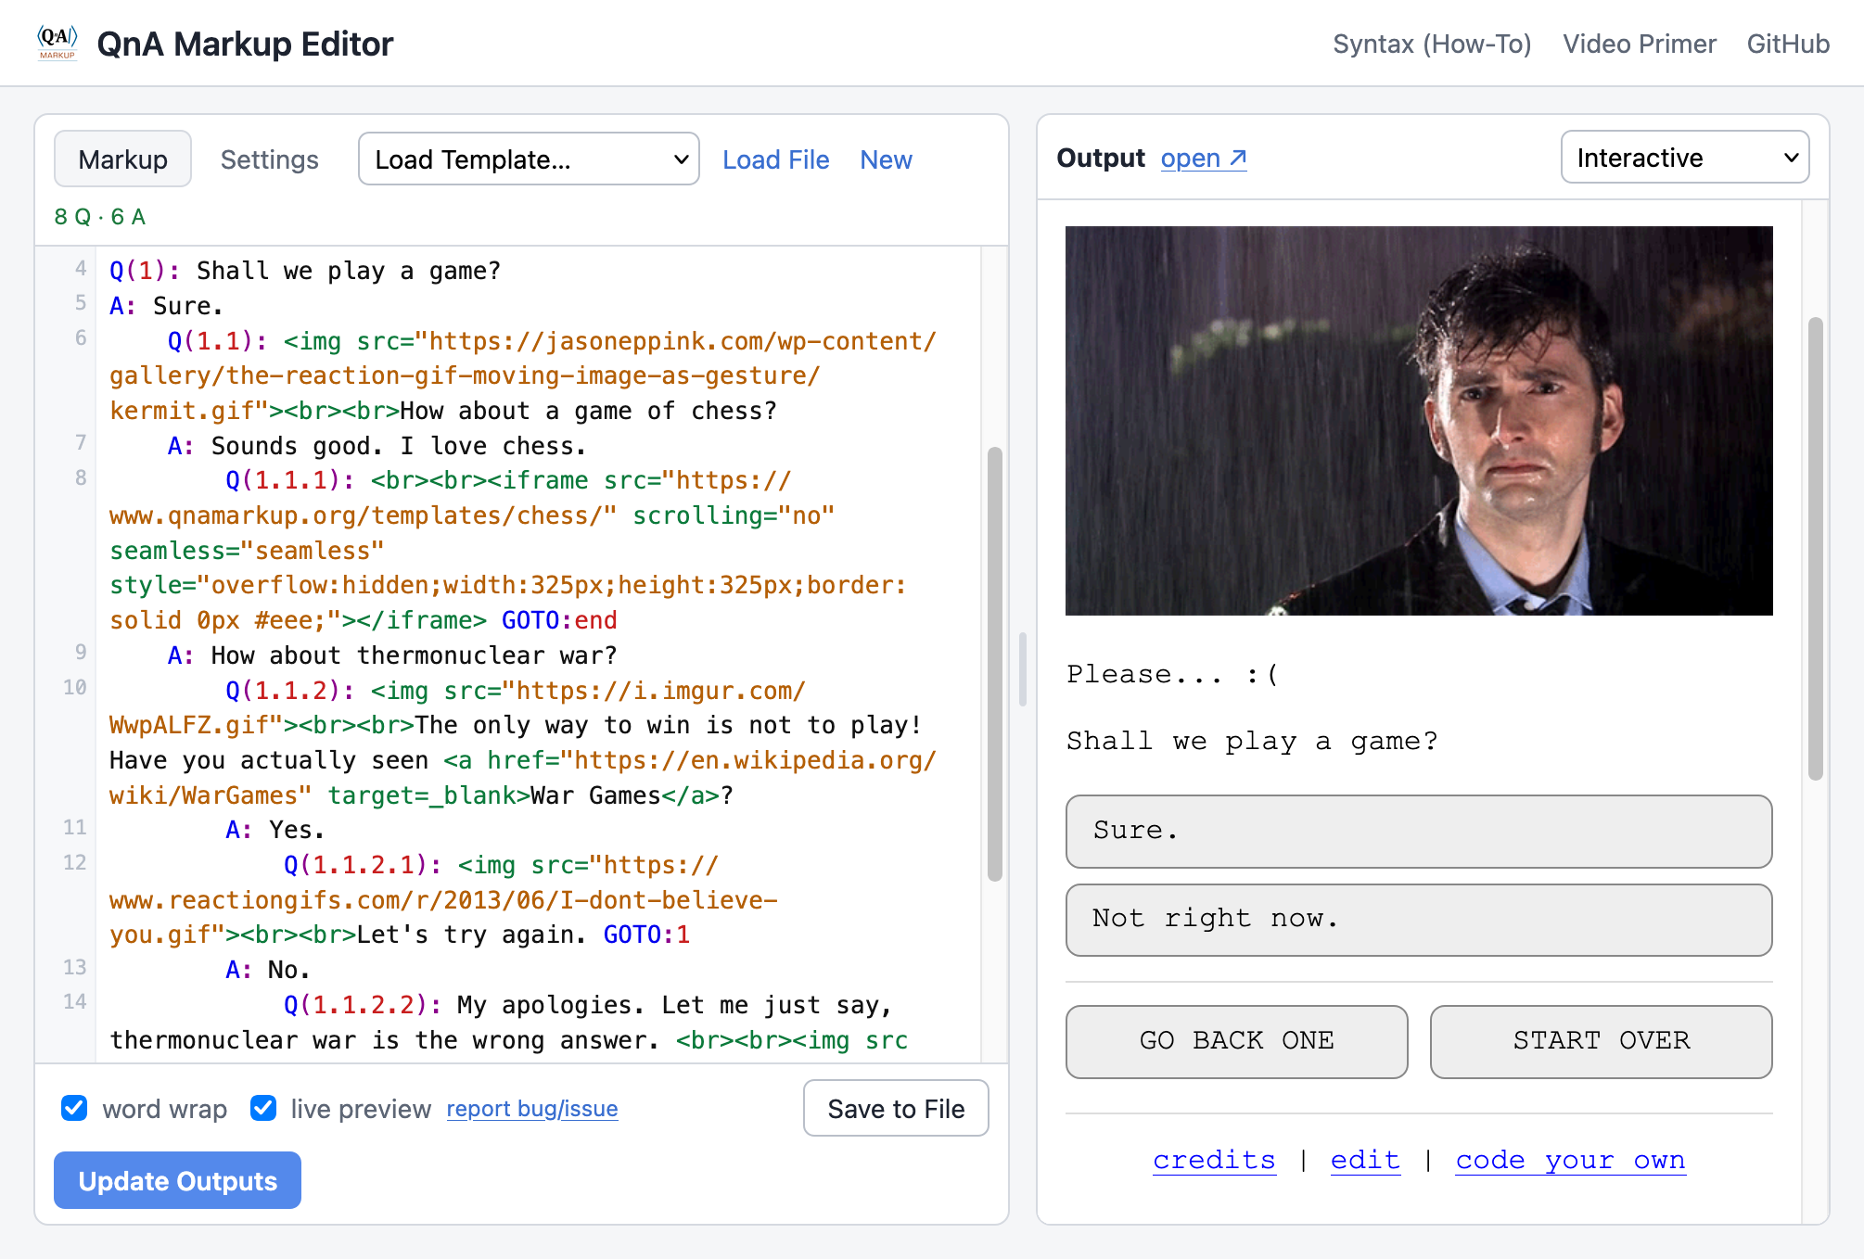Open Syntax (How-To) page
The image size is (1864, 1259).
click(x=1432, y=44)
